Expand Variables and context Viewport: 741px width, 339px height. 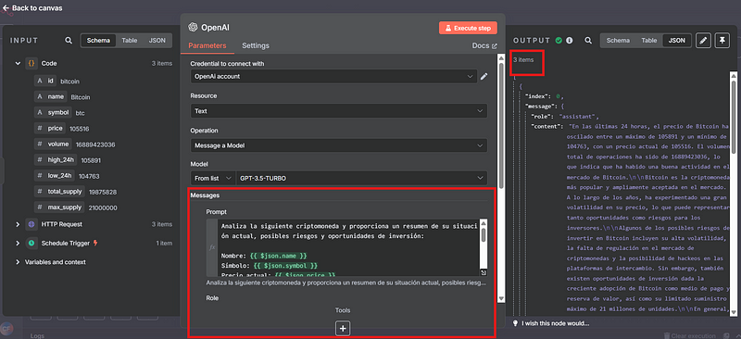pyautogui.click(x=18, y=262)
